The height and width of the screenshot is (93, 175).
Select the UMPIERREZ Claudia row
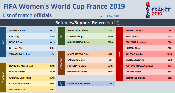click(x=89, y=72)
